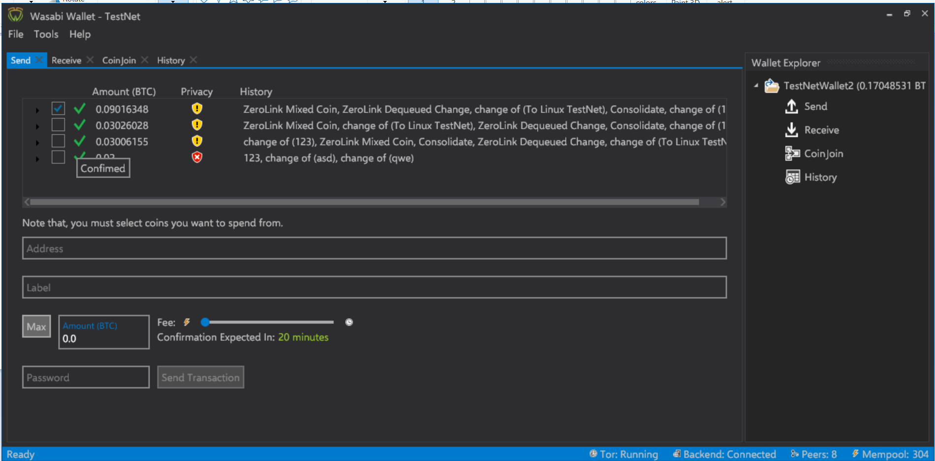Image resolution: width=935 pixels, height=461 pixels.
Task: Open the CoinJoin icon in Wallet Explorer
Action: tap(792, 153)
